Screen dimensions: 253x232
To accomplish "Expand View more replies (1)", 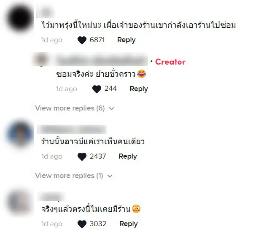I will [69, 175].
